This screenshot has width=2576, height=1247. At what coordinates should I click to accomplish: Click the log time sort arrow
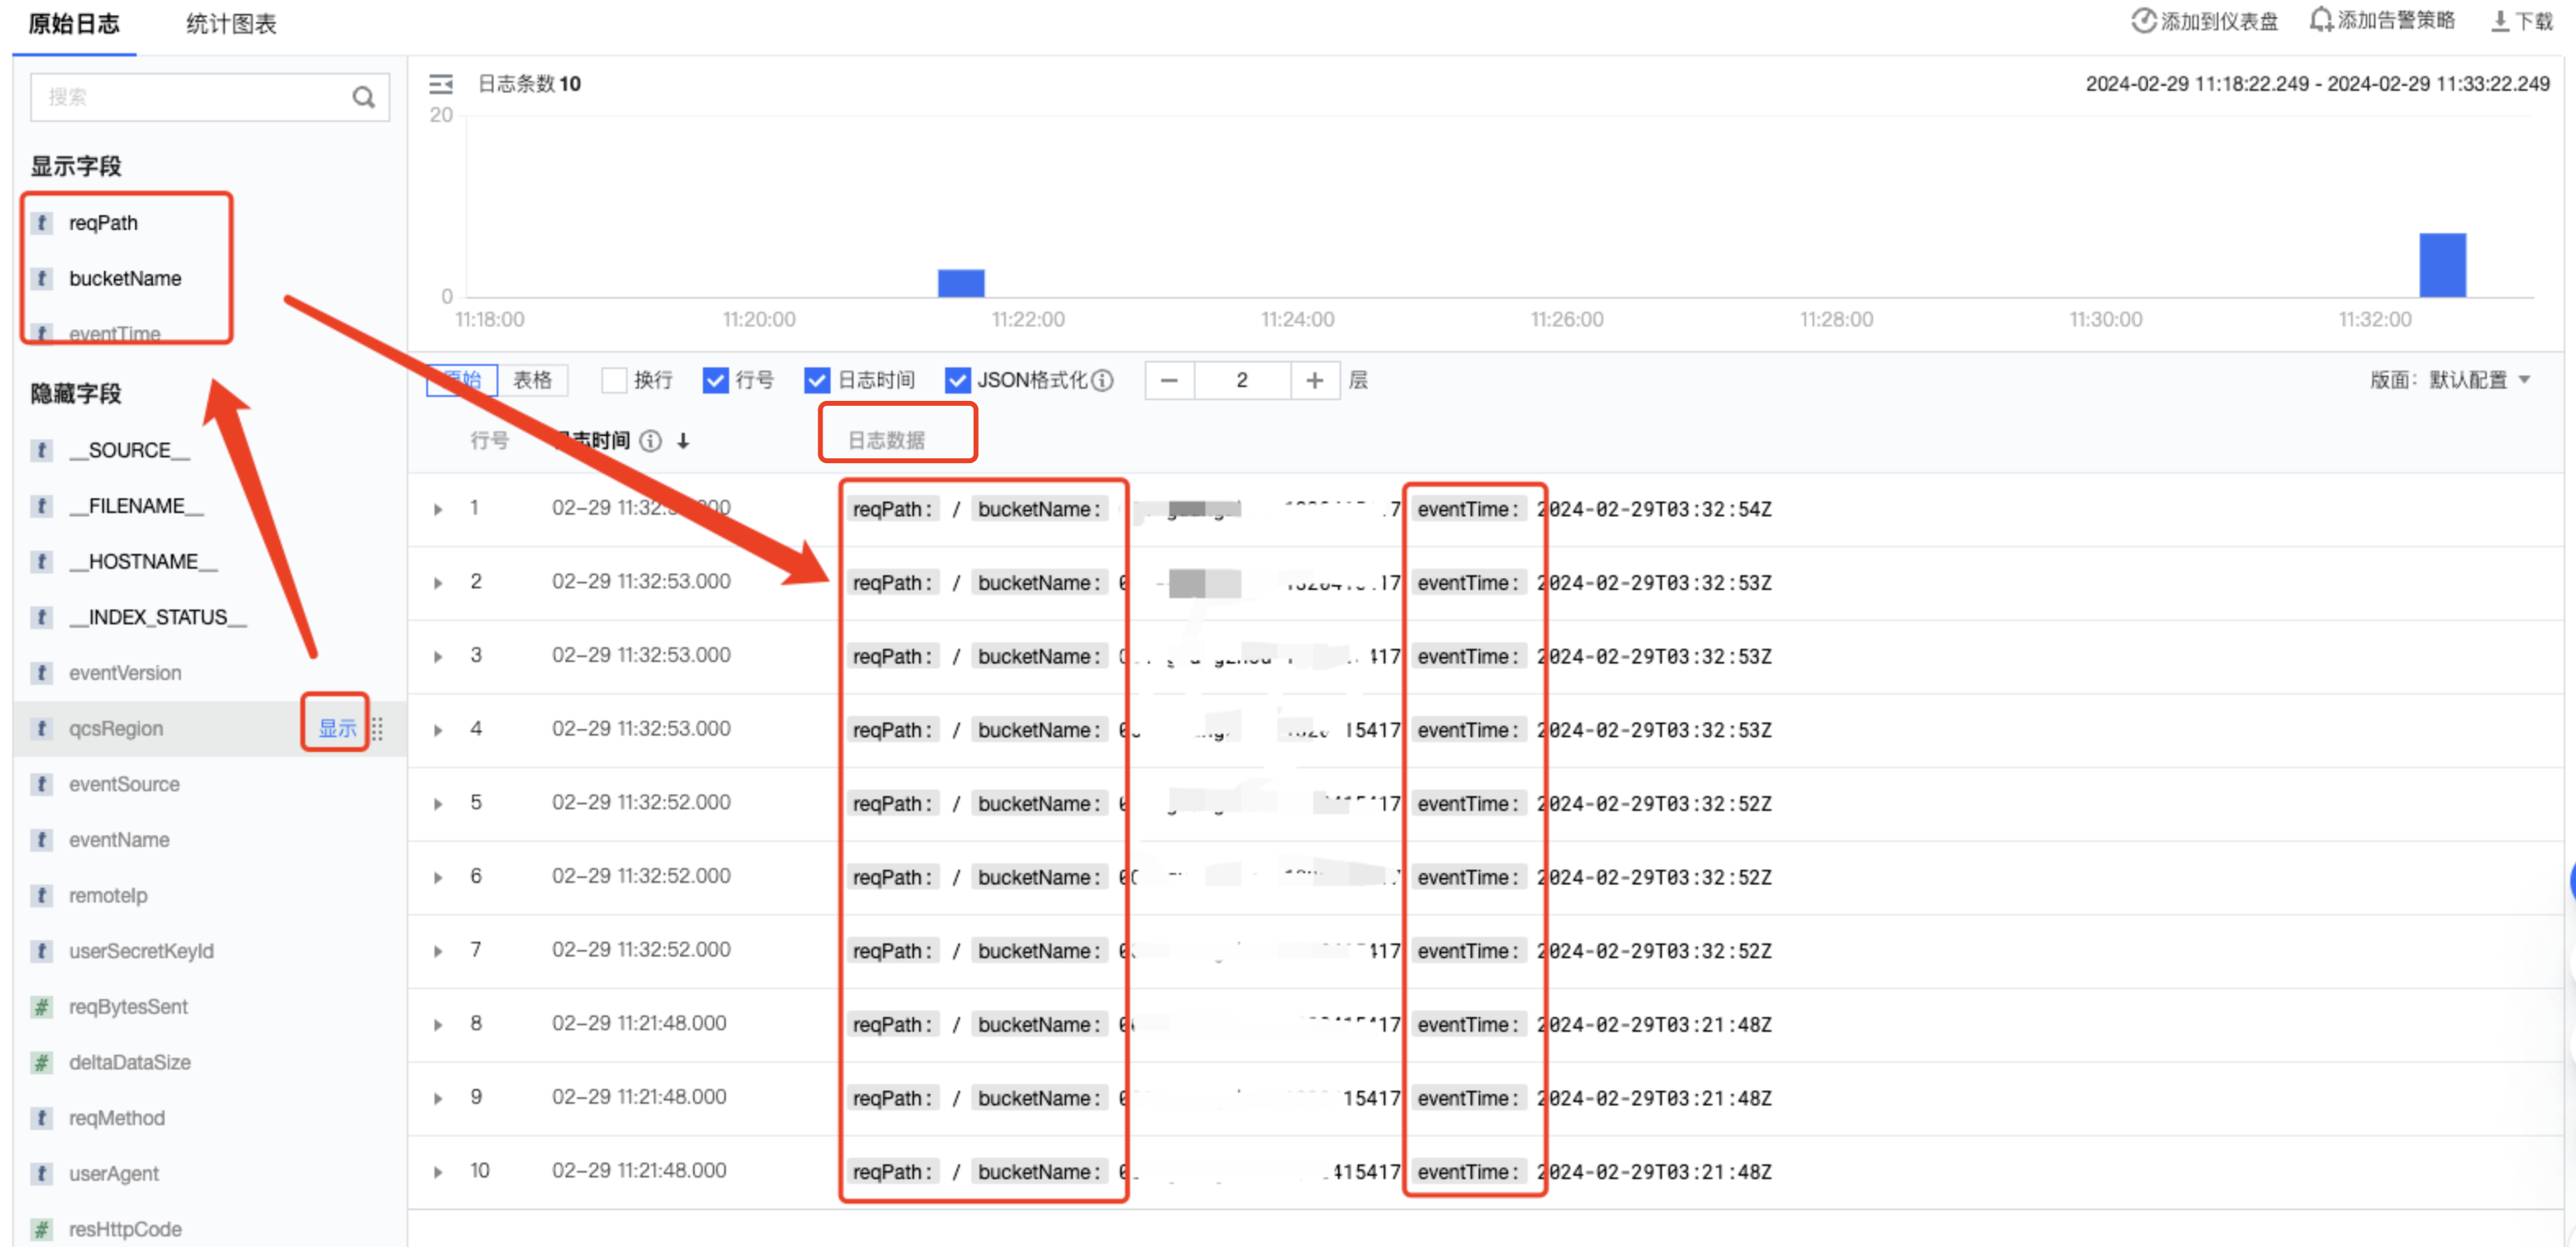(x=683, y=441)
